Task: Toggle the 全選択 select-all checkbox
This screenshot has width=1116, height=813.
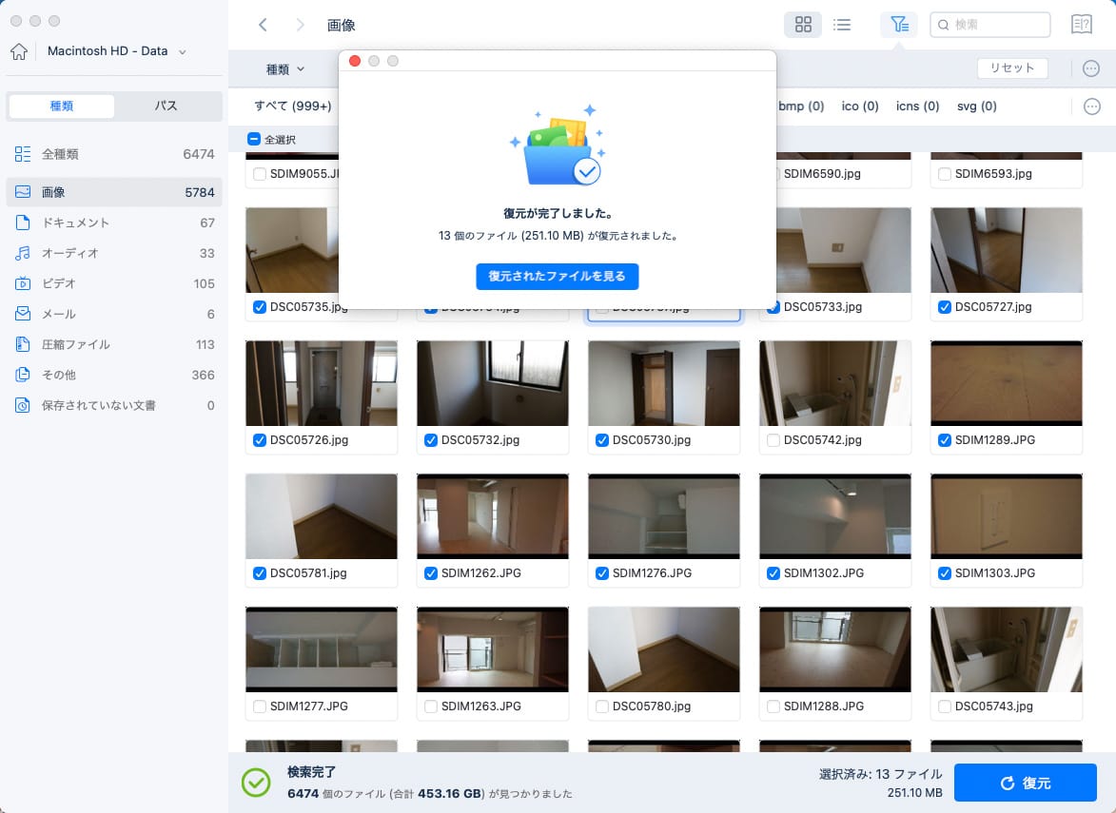Action: pyautogui.click(x=254, y=139)
